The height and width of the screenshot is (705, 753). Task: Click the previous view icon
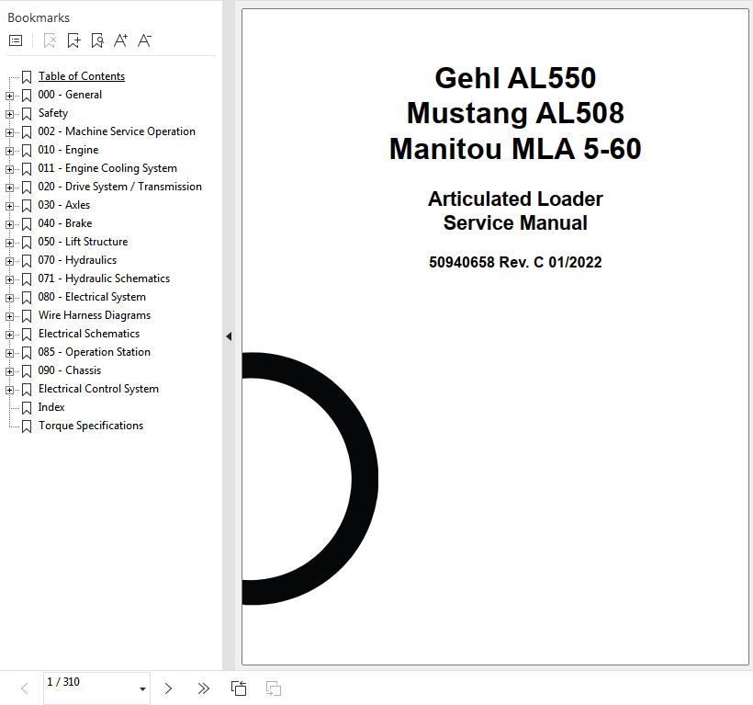pos(239,688)
